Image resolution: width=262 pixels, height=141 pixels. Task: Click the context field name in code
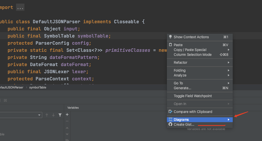click(x=82, y=79)
